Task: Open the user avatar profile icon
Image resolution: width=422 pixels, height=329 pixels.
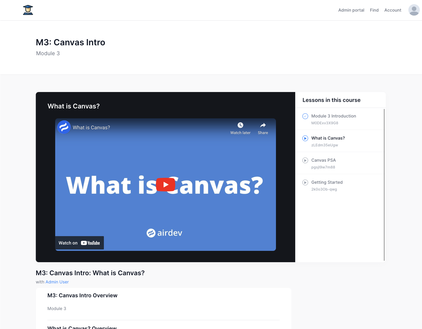Action: [414, 10]
